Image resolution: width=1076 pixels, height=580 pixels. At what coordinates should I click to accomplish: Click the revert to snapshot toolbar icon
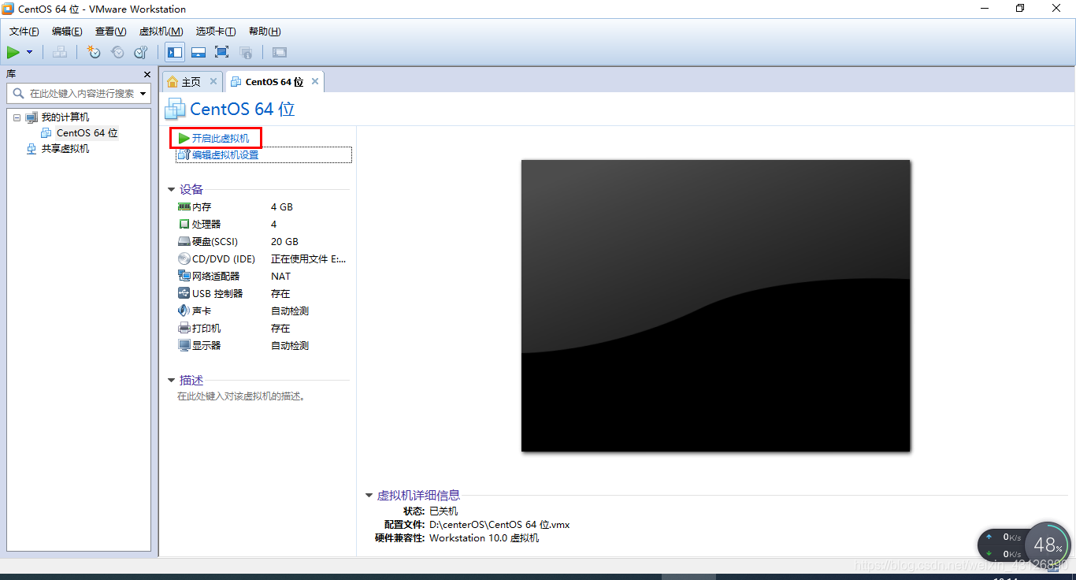(x=117, y=52)
